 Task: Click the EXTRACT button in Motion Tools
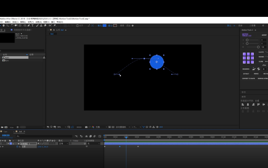[246, 74]
